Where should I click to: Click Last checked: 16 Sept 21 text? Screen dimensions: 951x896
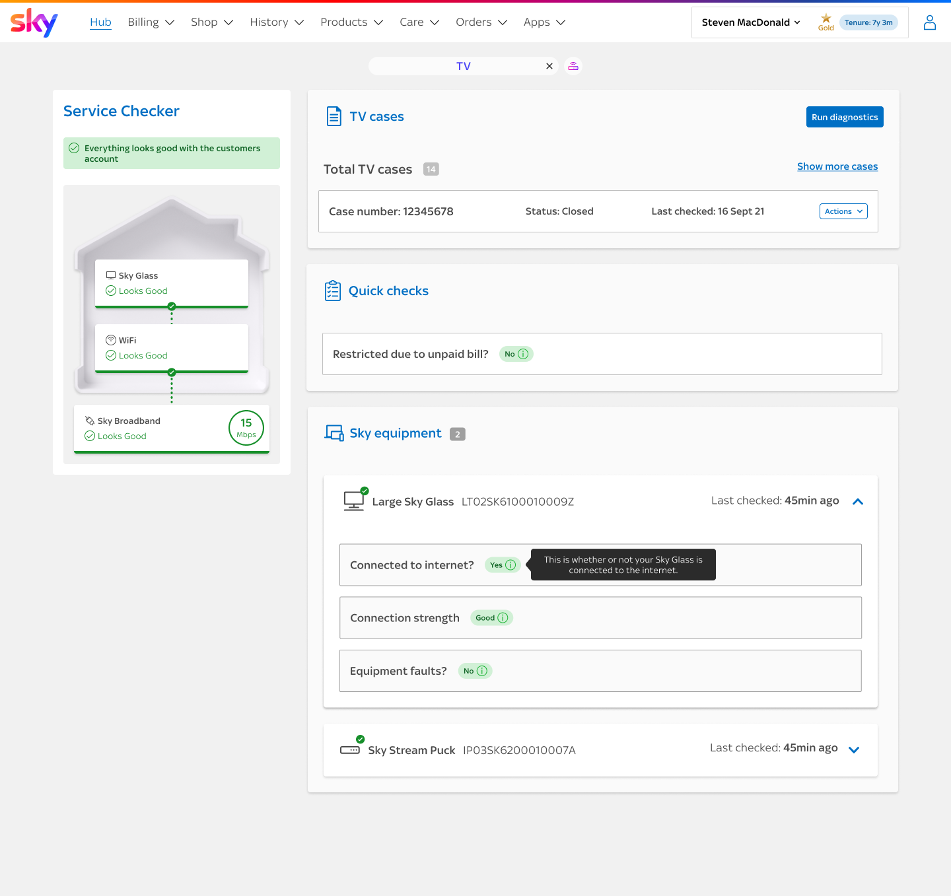pyautogui.click(x=708, y=211)
